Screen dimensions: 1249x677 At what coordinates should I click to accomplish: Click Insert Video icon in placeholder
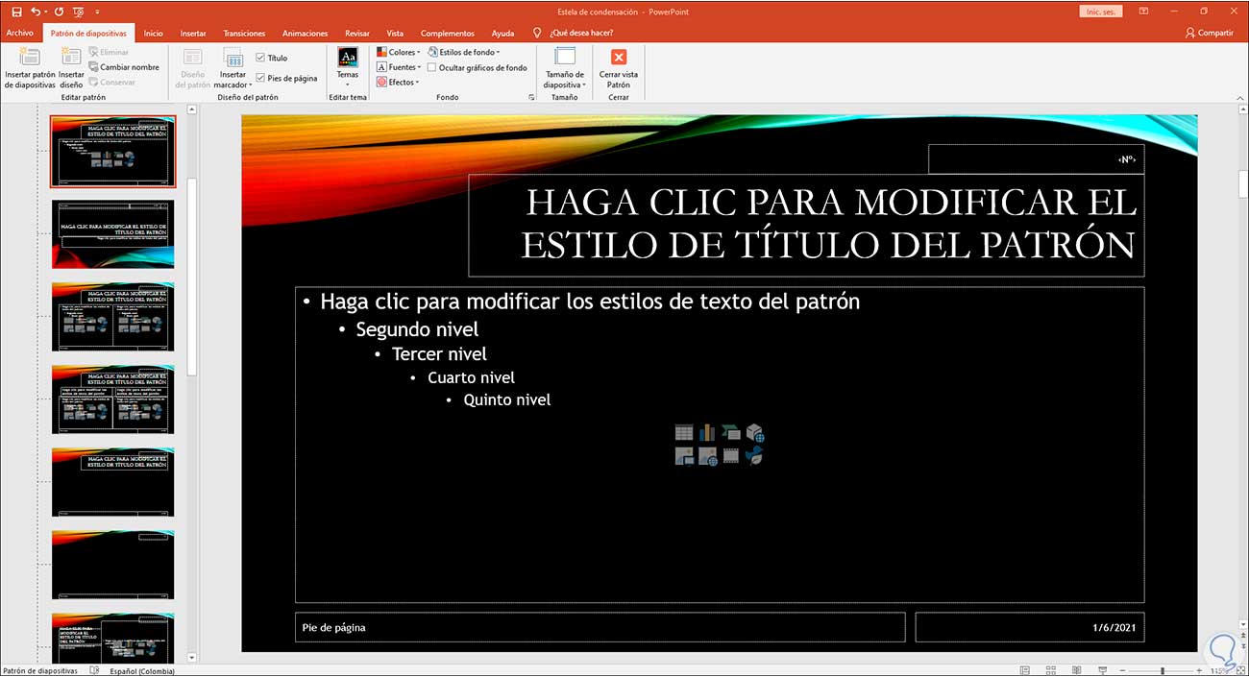tap(731, 456)
